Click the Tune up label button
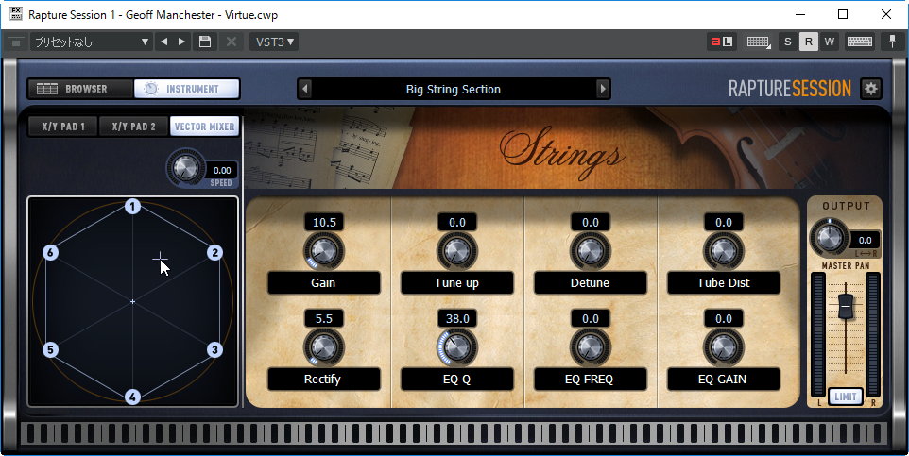 [x=456, y=282]
